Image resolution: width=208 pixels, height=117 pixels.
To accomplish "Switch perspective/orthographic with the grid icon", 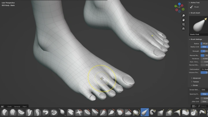I will pyautogui.click(x=183, y=29).
